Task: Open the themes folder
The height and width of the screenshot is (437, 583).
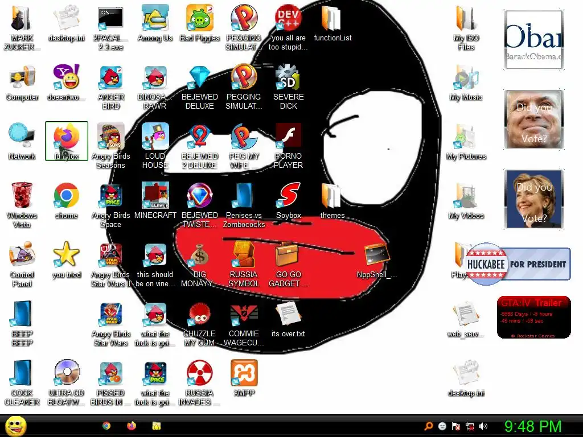Action: click(332, 201)
